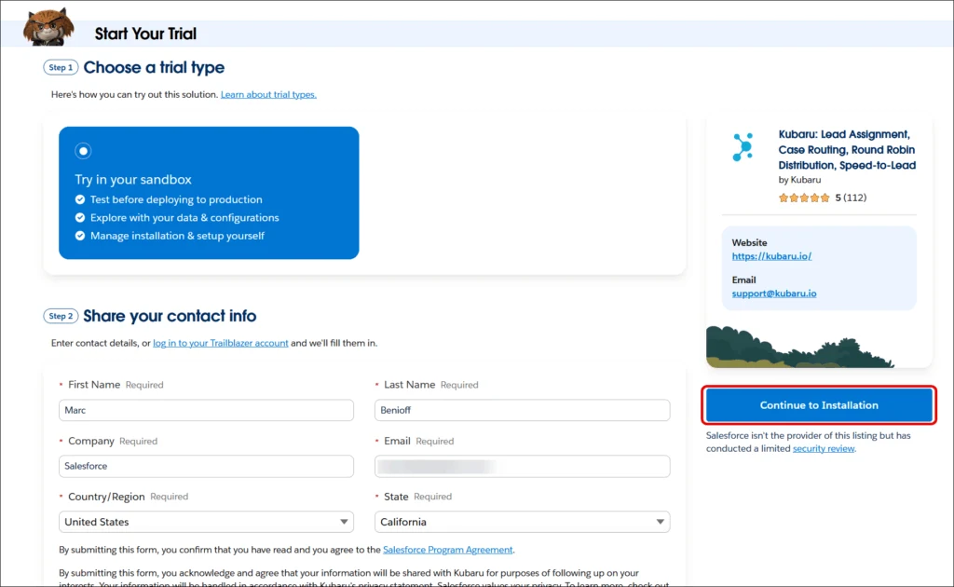
Task: Click the Continue to Installation button
Action: click(819, 405)
